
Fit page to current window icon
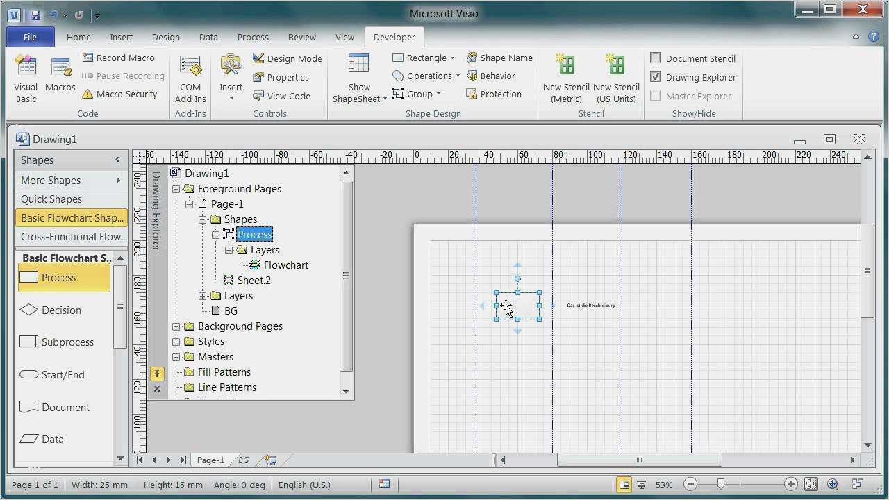coord(811,484)
